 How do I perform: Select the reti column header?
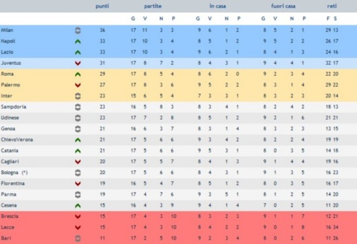point(332,6)
